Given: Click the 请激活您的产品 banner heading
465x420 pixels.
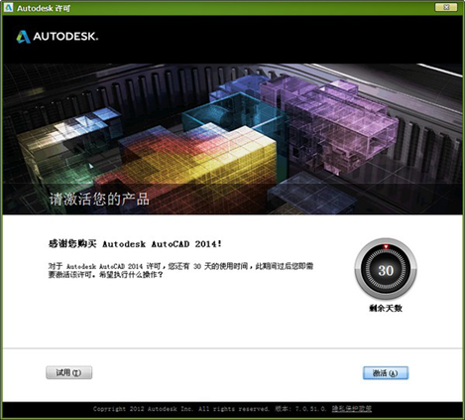Looking at the screenshot, I should [x=99, y=200].
